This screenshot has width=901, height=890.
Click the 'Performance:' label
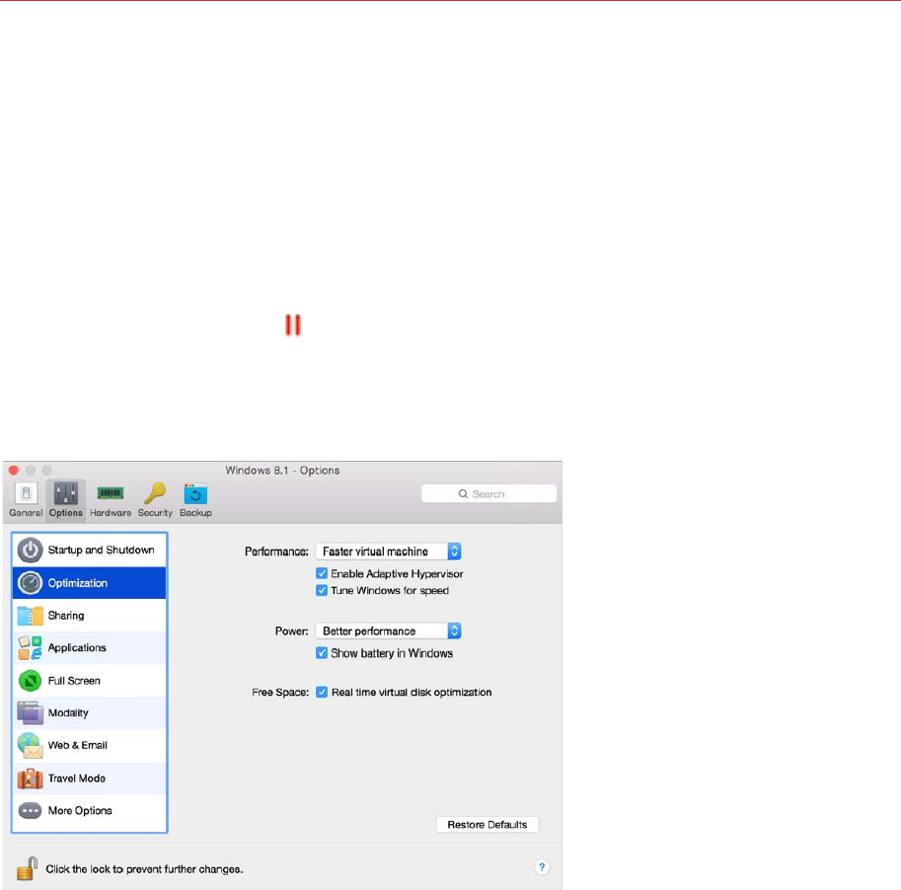(276, 552)
